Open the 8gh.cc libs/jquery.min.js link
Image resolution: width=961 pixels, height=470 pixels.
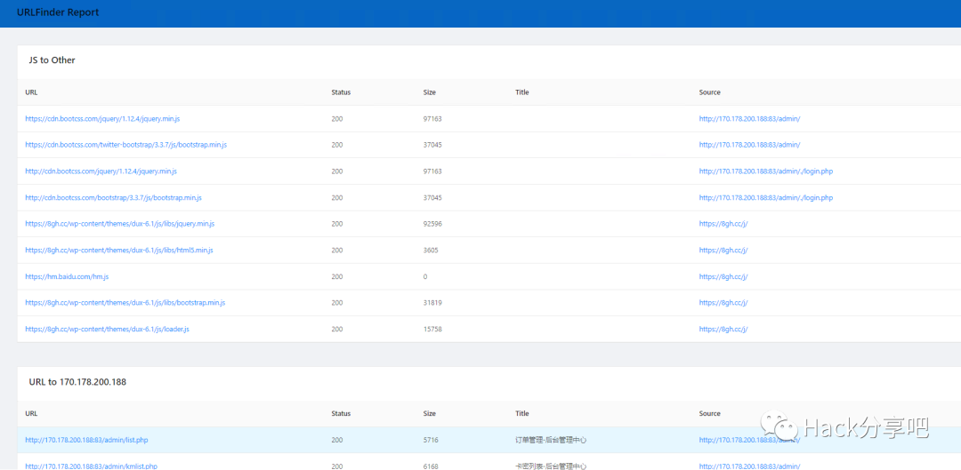tap(120, 224)
